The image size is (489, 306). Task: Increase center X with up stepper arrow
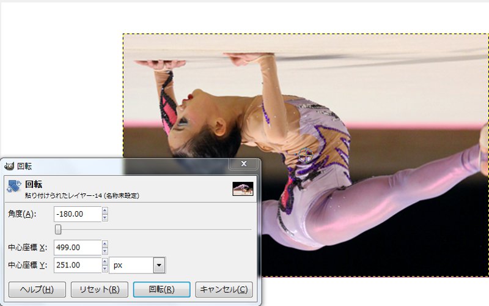(x=105, y=244)
